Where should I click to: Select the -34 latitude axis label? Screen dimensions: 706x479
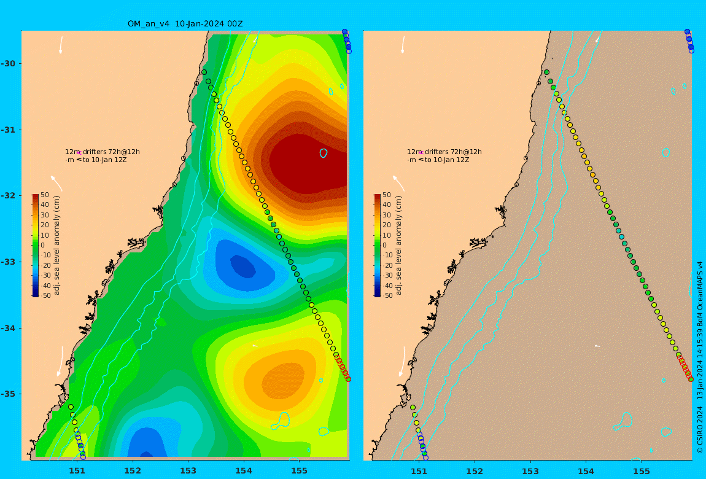click(x=7, y=328)
